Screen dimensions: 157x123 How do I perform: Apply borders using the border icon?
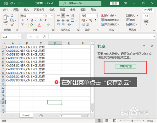pos(23,25)
